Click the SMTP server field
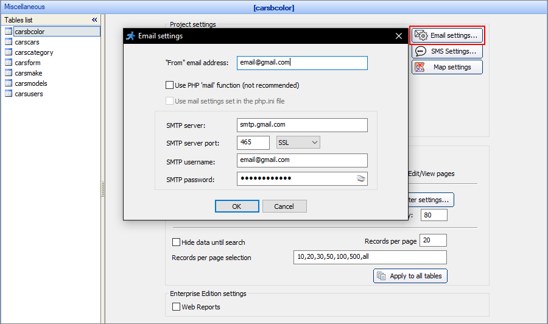548x324 pixels. pos(302,125)
